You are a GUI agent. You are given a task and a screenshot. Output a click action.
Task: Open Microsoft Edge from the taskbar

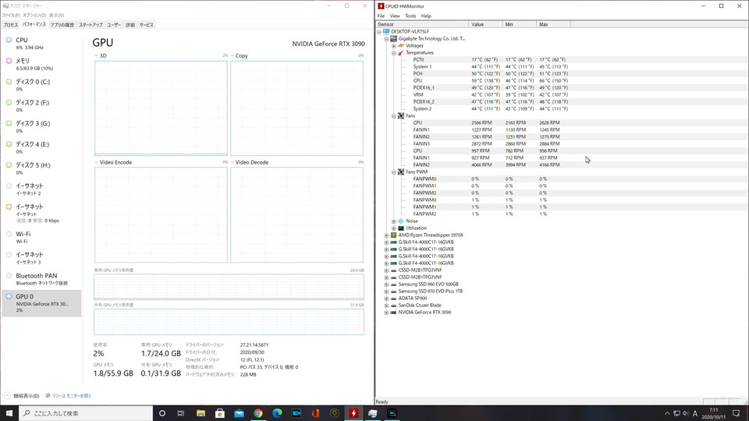tap(277, 413)
